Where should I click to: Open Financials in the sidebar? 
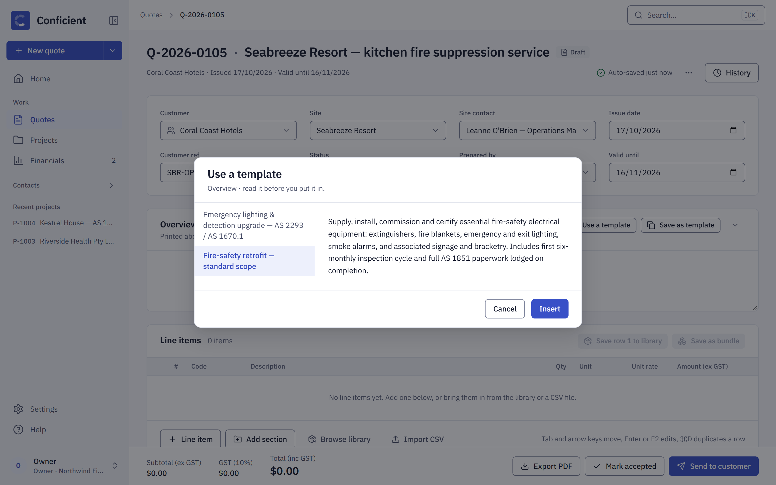point(64,160)
